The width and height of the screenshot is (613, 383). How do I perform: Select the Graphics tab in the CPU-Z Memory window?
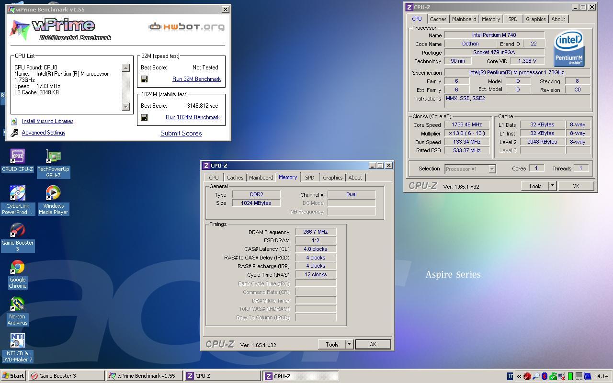332,178
